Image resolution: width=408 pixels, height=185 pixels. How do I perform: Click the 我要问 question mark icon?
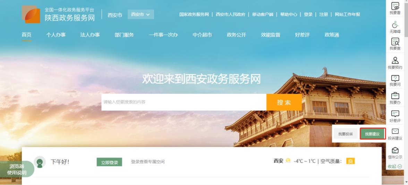point(395,78)
